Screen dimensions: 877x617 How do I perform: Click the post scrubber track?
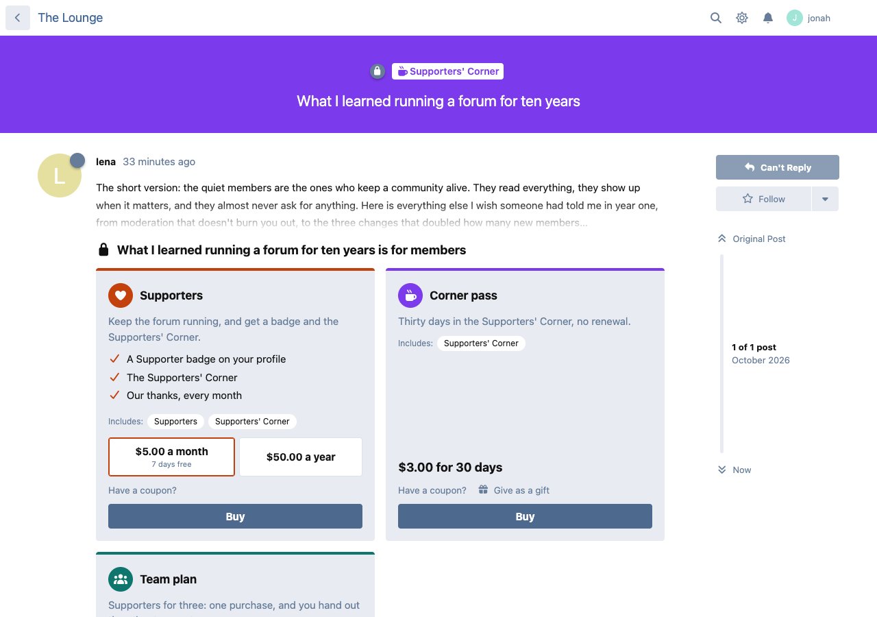pyautogui.click(x=721, y=354)
